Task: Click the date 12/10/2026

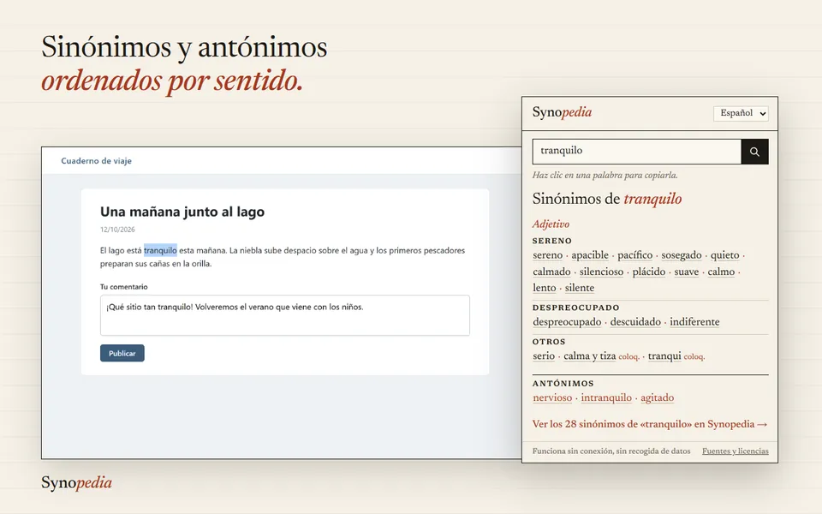Action: [x=117, y=230]
